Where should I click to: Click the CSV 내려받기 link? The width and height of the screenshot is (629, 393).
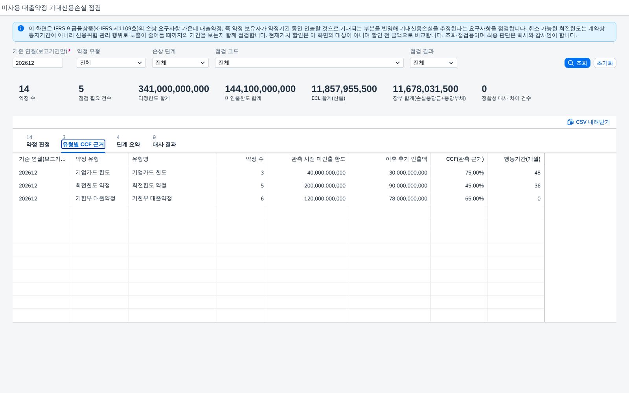click(x=589, y=122)
